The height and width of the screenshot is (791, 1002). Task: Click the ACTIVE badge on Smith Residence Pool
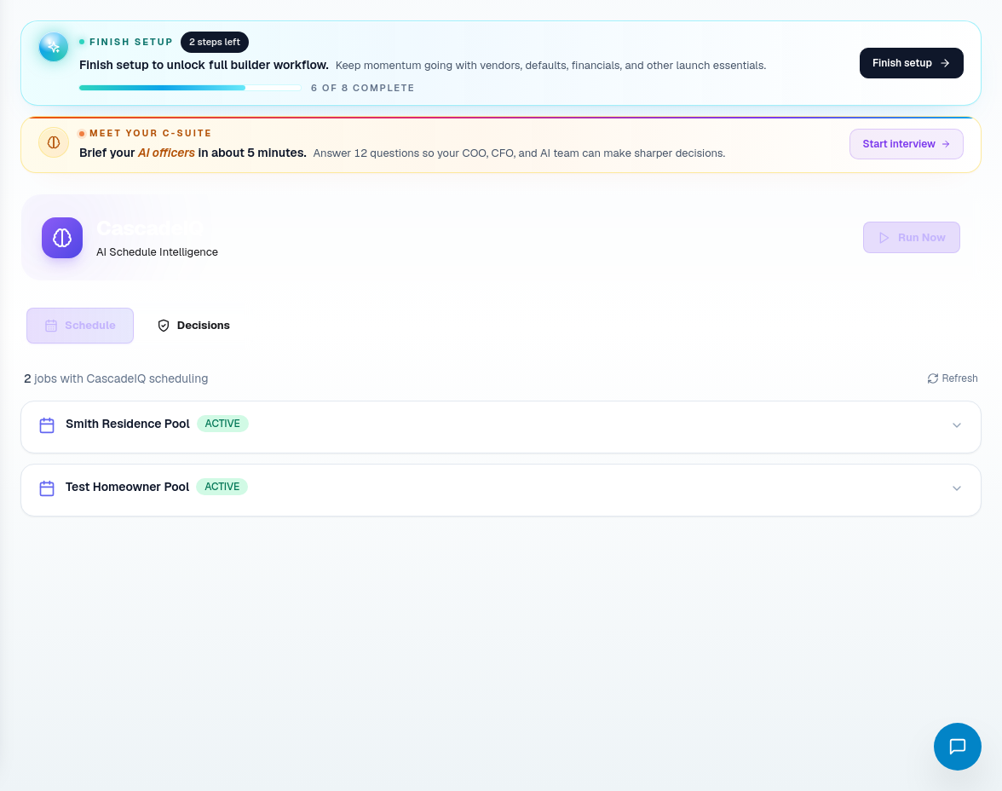pyautogui.click(x=222, y=424)
